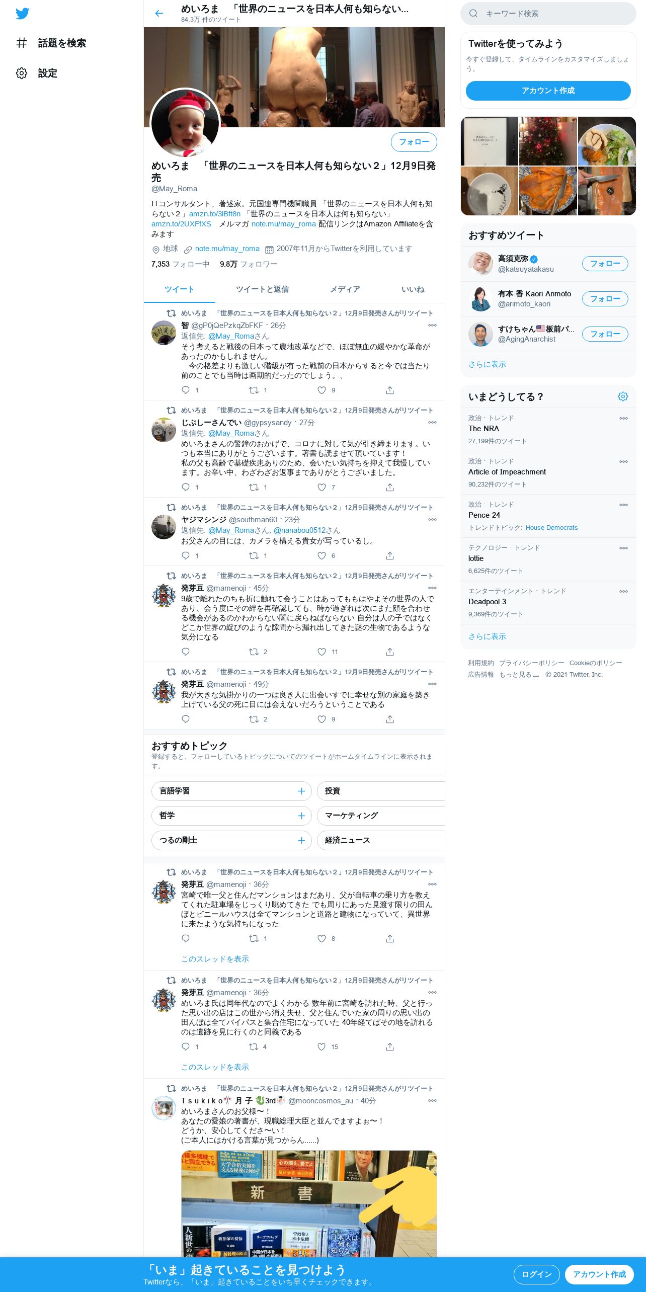Click the blue アカウント作成 sidebar button
Screen dimensions: 646x1292
click(x=548, y=91)
